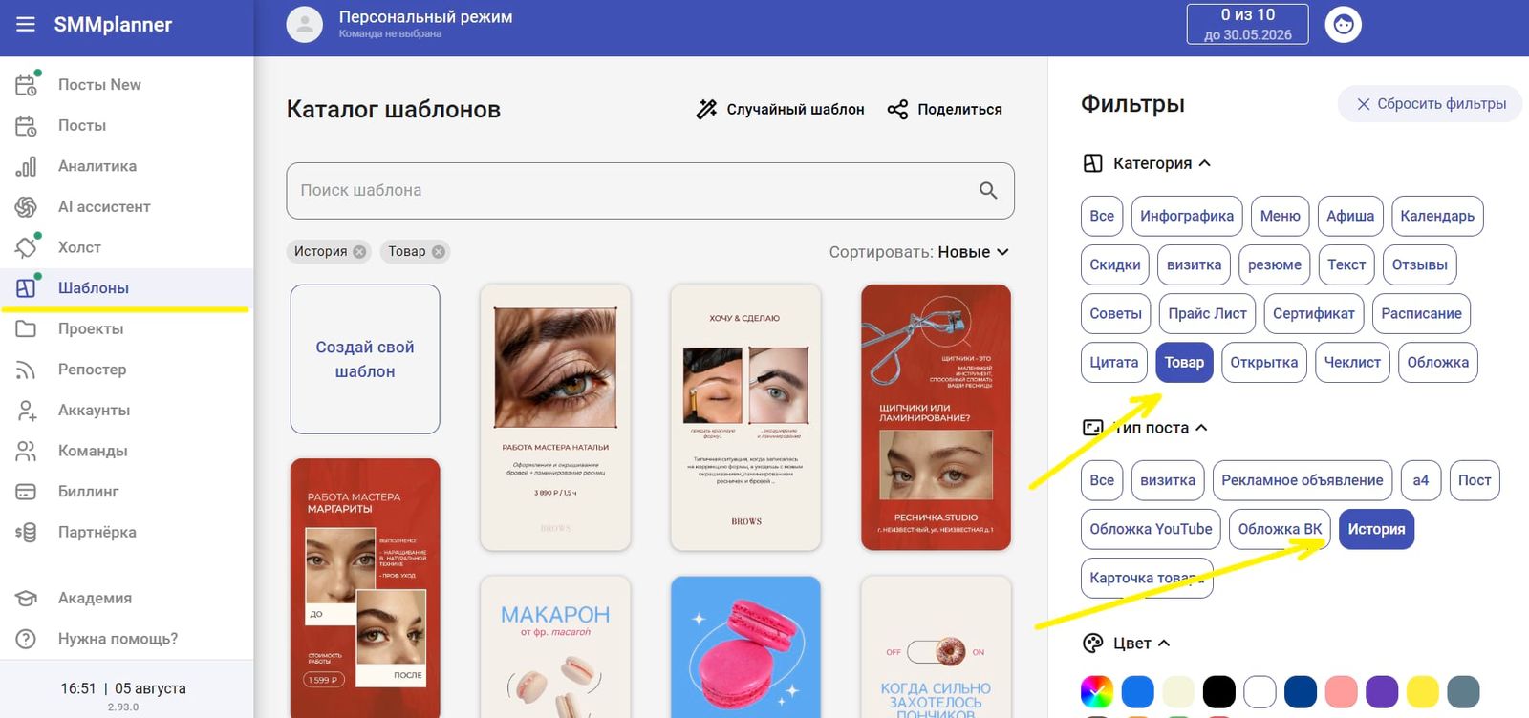Remove the Товар filter chip
Screen dimensions: 1529x718
pos(438,252)
